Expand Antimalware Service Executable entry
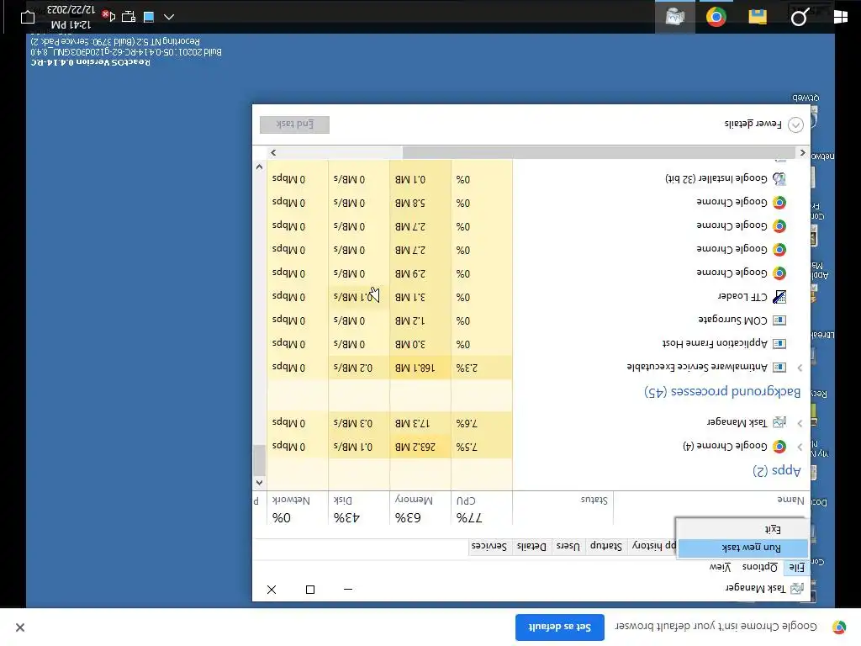861x646 pixels. point(800,368)
